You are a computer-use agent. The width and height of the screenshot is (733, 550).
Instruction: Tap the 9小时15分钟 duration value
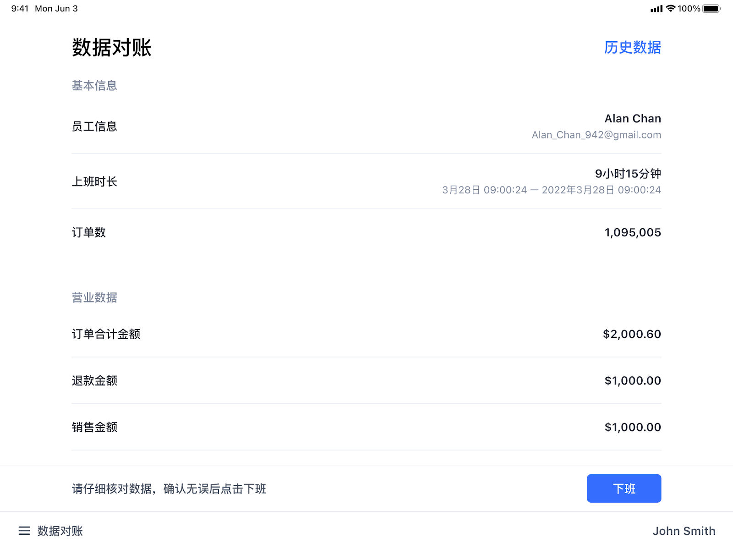click(x=628, y=174)
